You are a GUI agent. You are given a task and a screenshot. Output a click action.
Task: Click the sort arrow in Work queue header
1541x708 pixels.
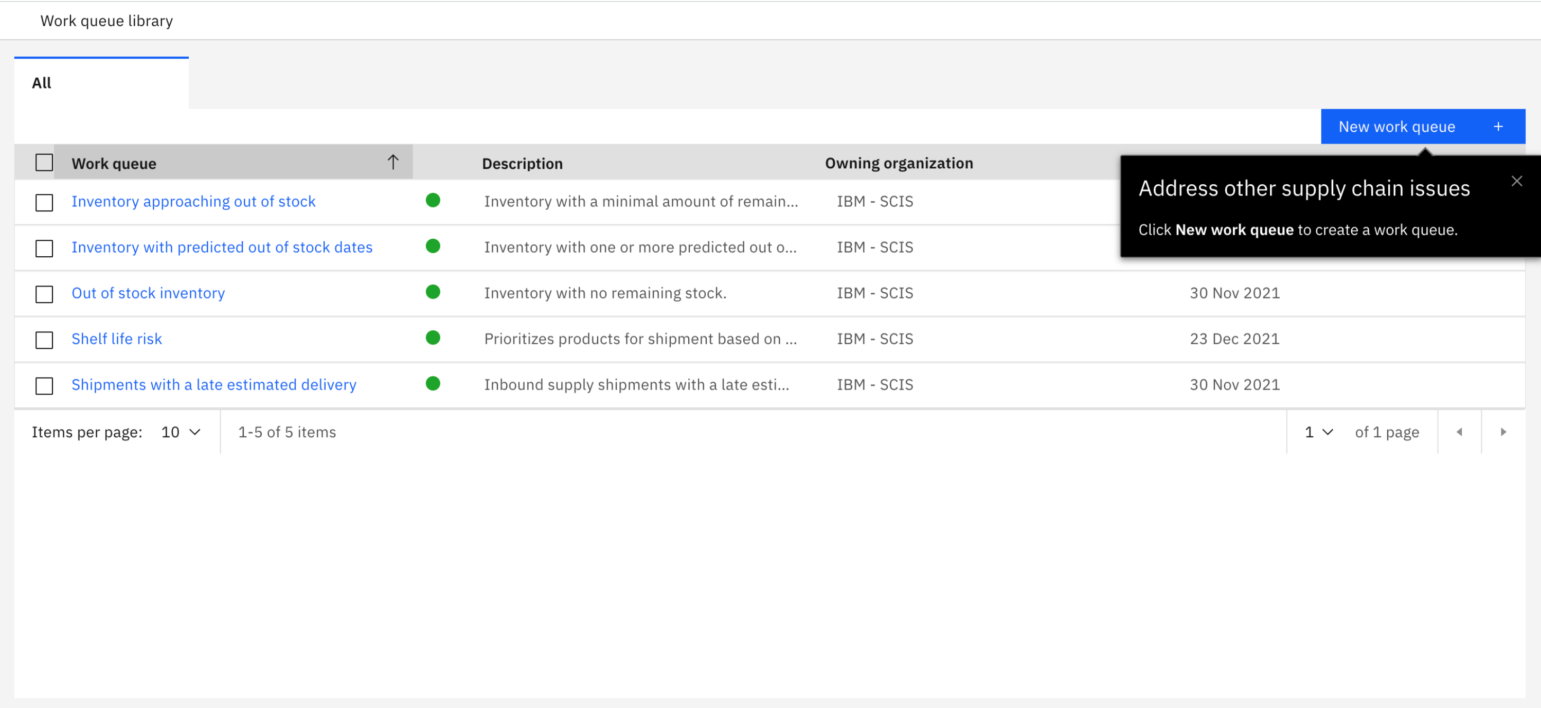click(392, 162)
